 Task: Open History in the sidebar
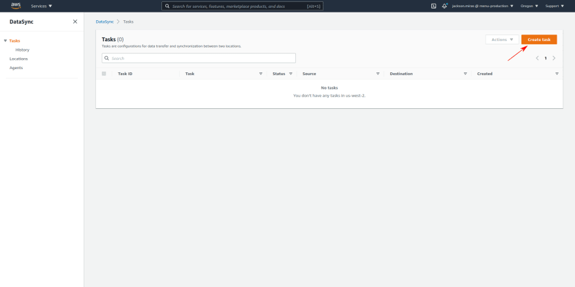click(x=22, y=50)
